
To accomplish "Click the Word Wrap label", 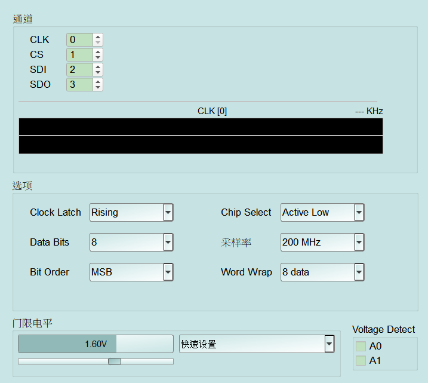I will coord(247,272).
